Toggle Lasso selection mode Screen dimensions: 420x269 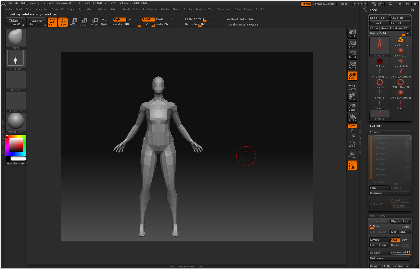352,165
